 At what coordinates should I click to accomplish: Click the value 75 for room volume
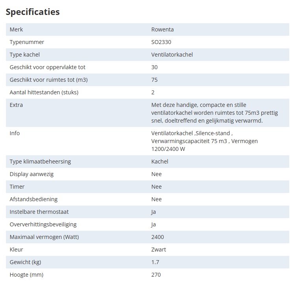tap(154, 80)
